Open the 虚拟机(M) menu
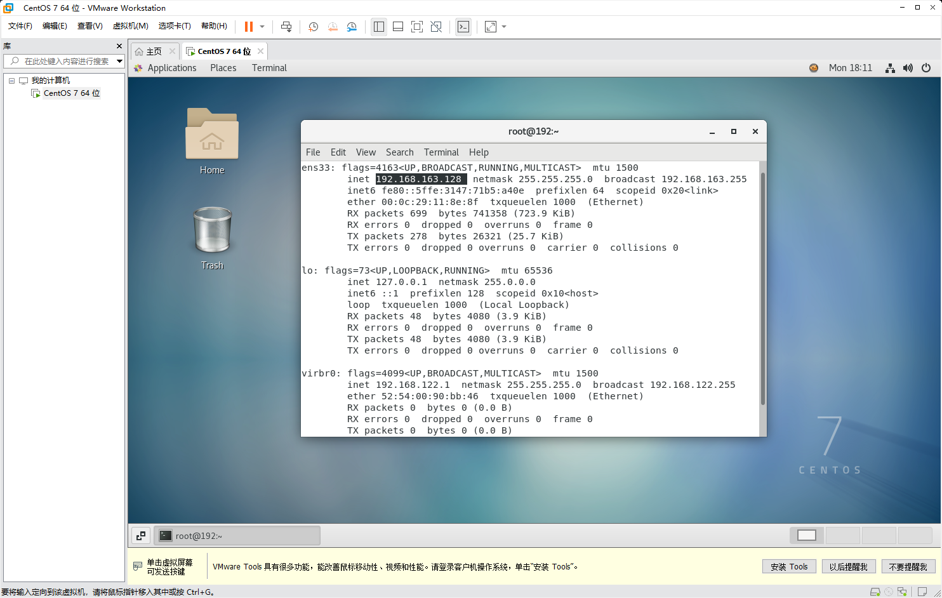The width and height of the screenshot is (942, 598). 131,26
